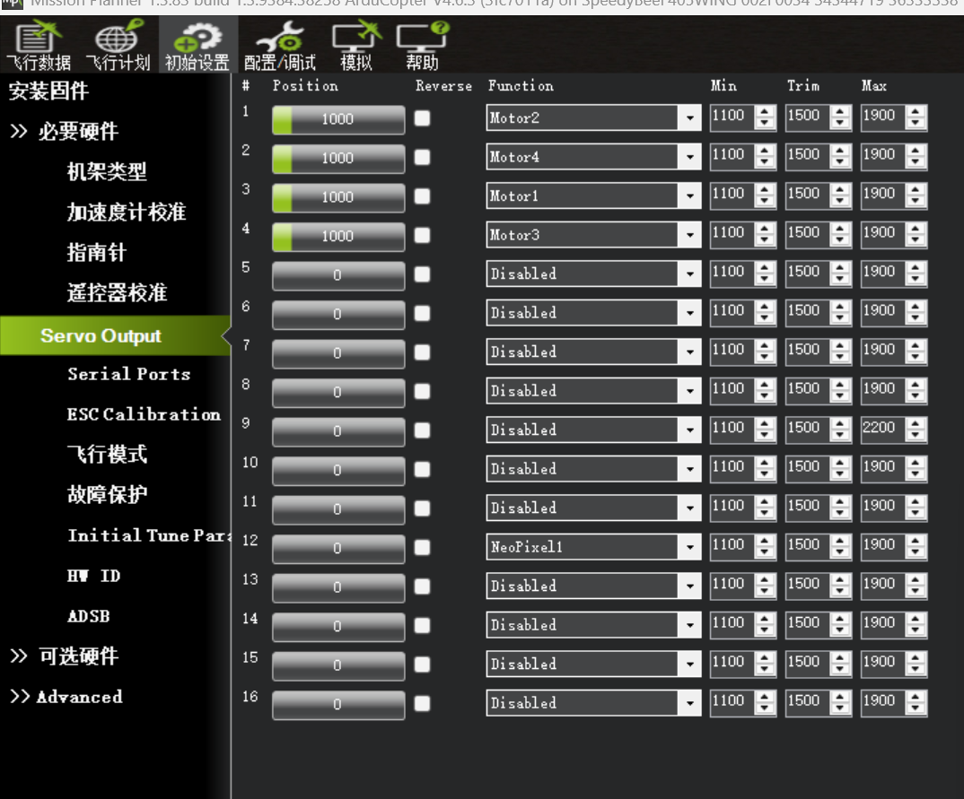Image resolution: width=964 pixels, height=799 pixels.
Task: Select the 安装固件 install firmware menu item
Action: (x=48, y=91)
